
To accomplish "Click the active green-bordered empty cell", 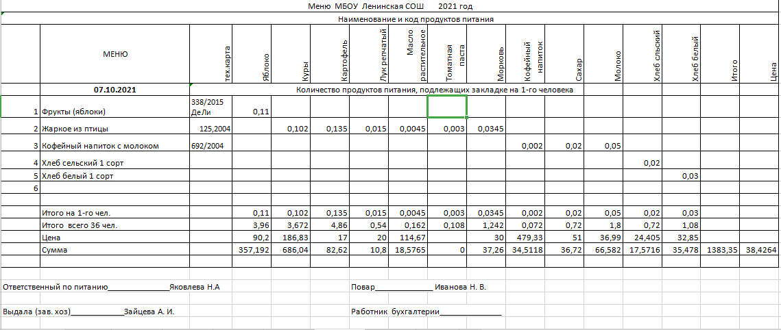I will [x=447, y=107].
